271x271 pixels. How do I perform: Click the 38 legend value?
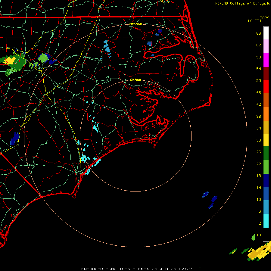[259, 116]
